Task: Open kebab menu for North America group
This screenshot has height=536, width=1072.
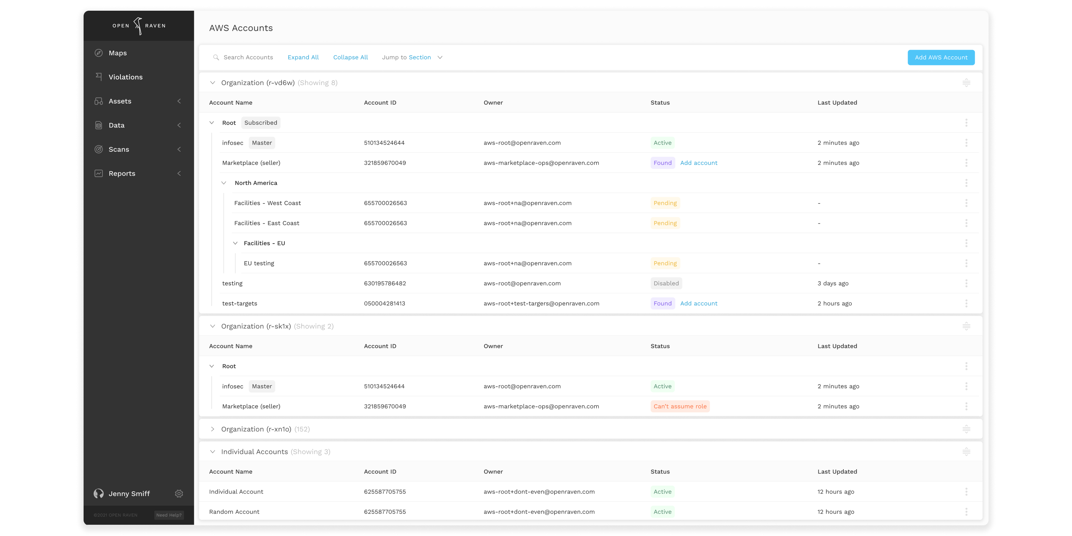Action: (966, 183)
